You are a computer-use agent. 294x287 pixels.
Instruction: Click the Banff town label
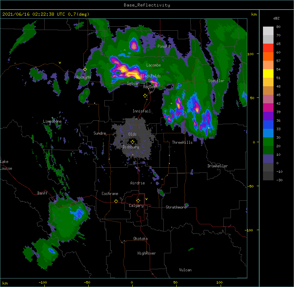coord(42,193)
